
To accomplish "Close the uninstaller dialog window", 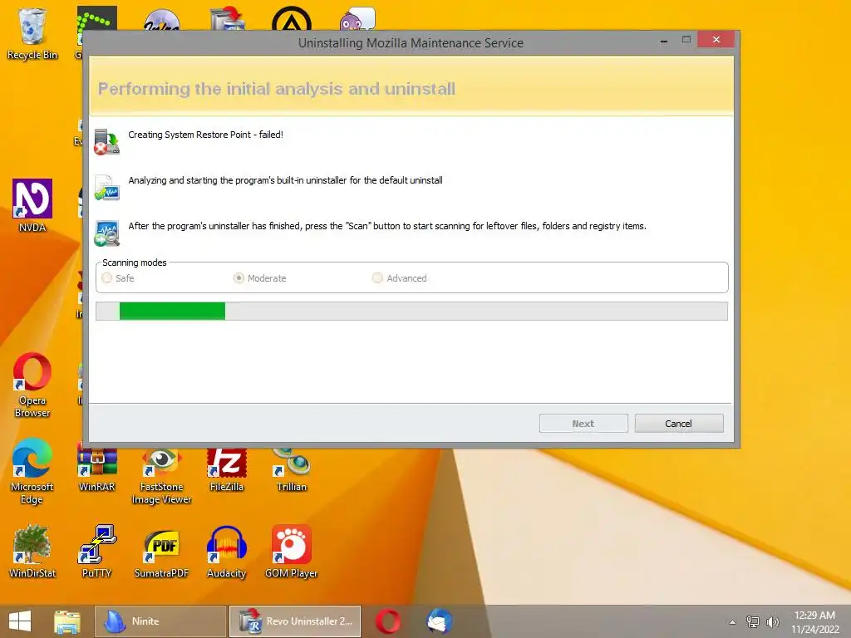I will pos(716,40).
